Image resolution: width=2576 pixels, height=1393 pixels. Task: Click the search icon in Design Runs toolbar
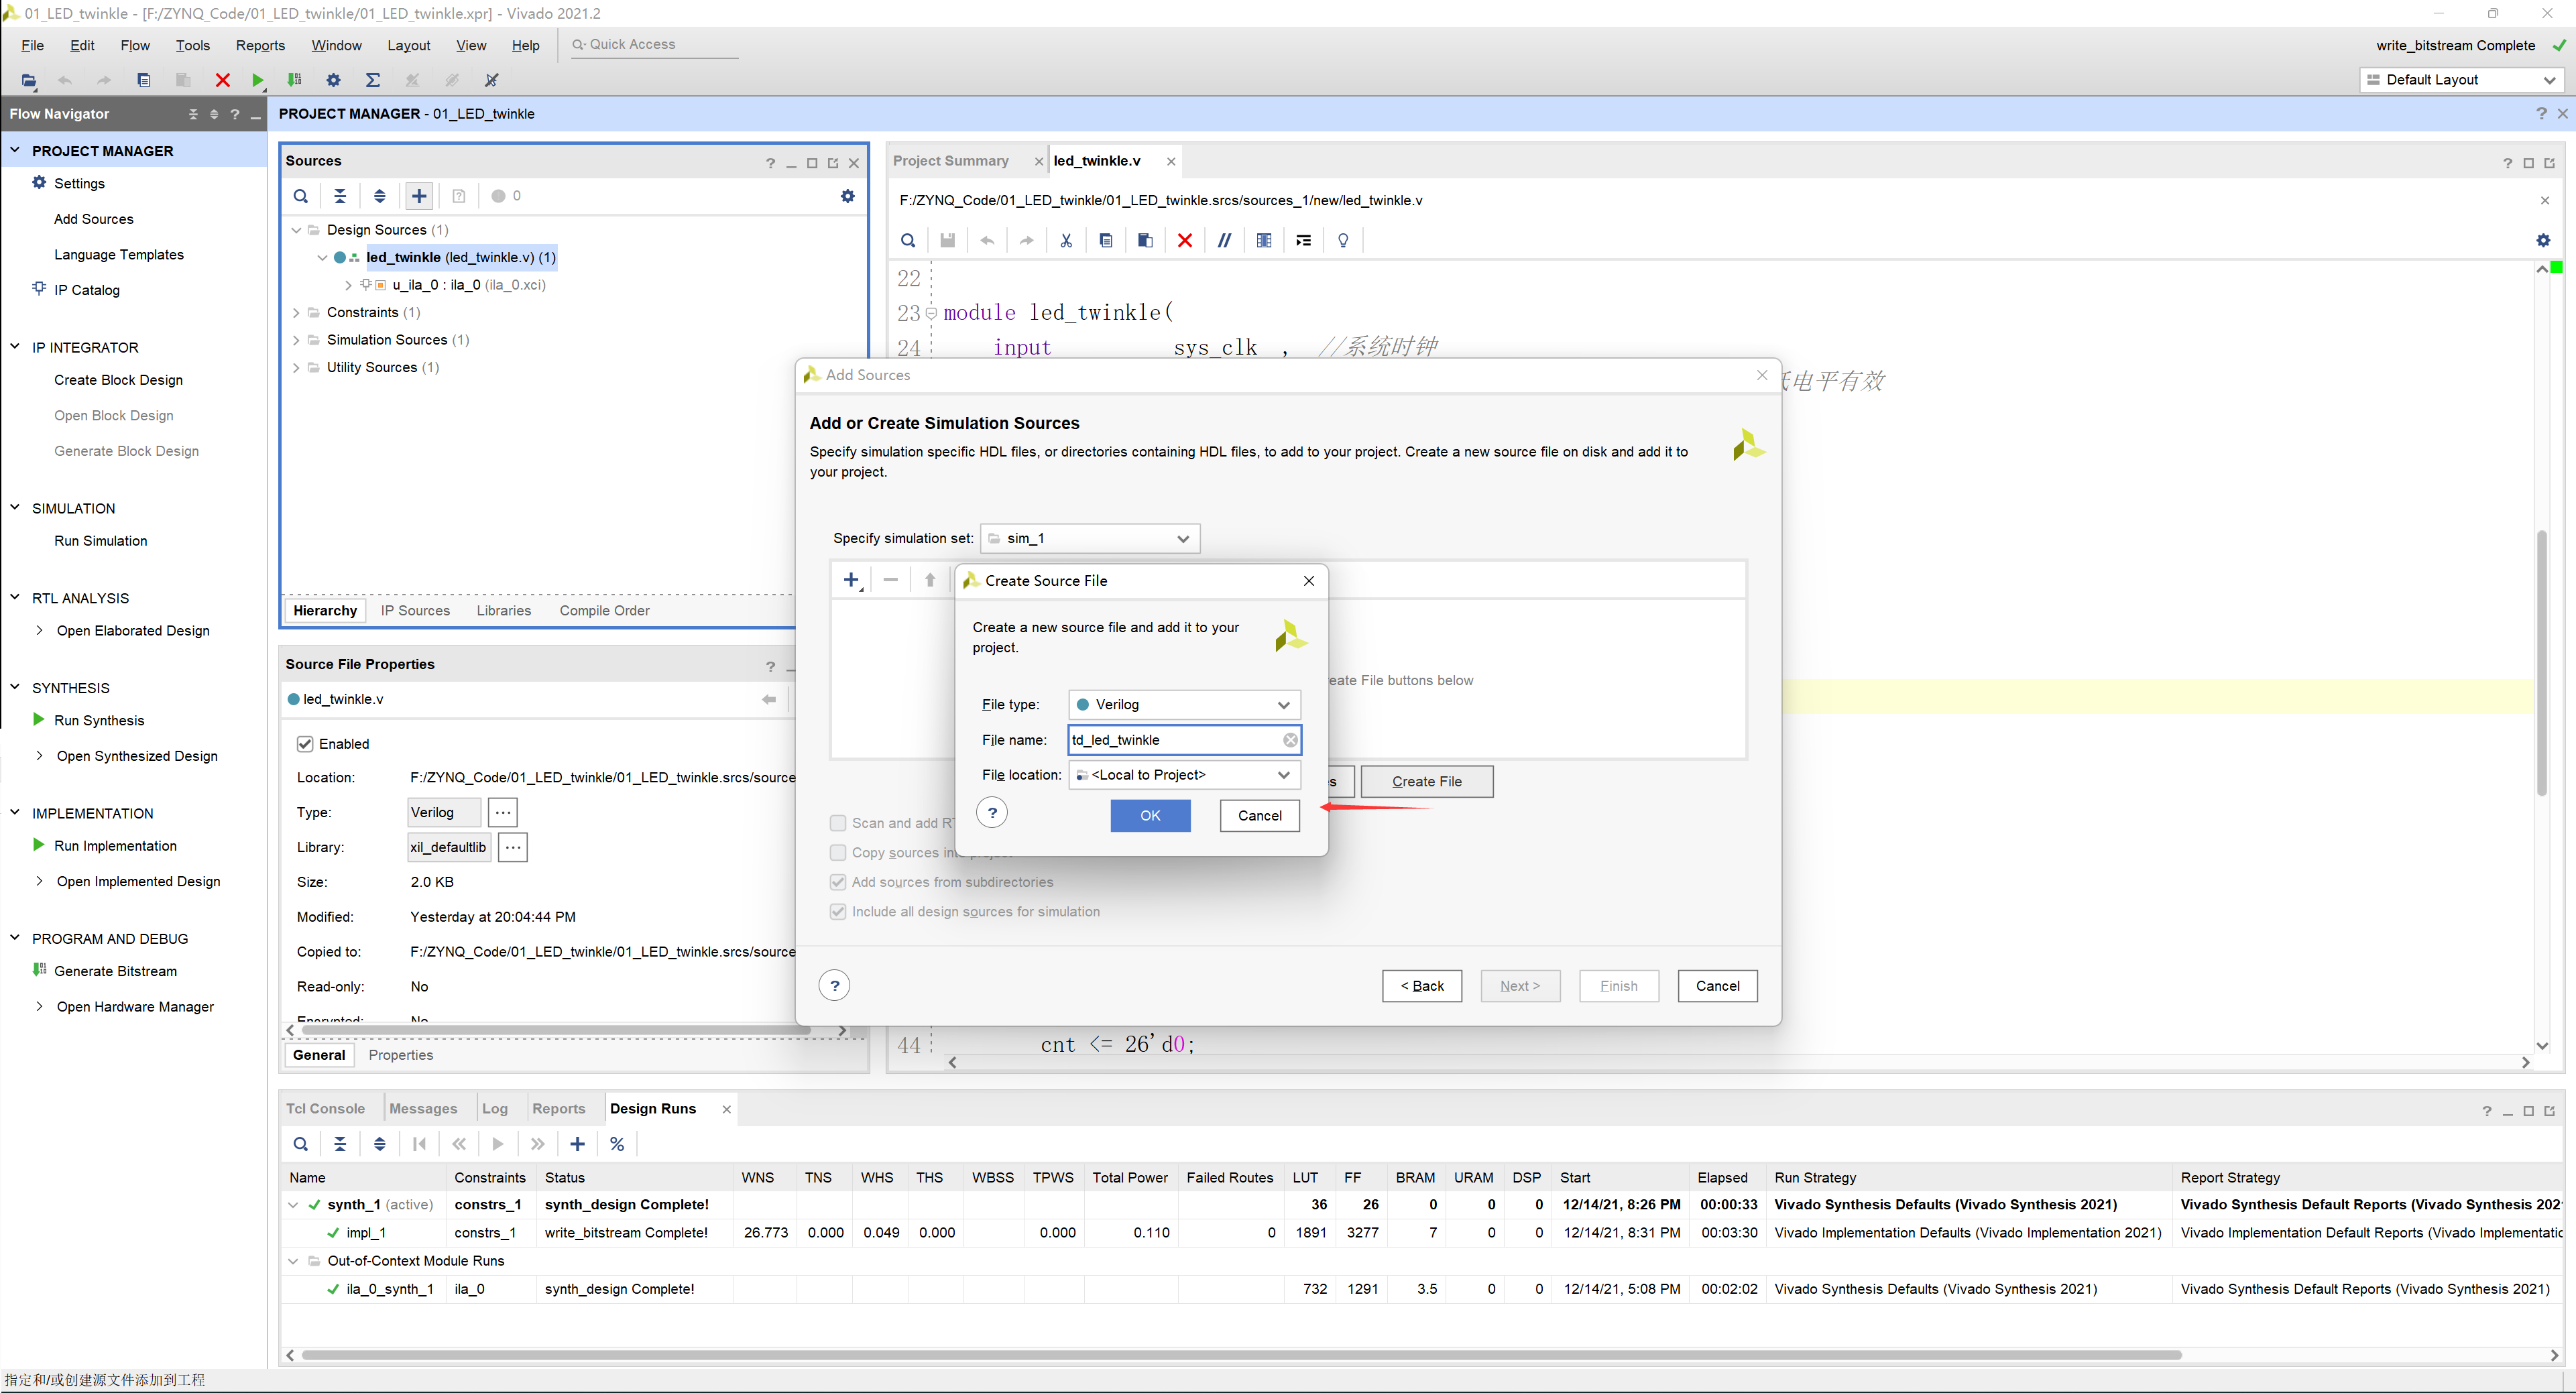tap(300, 1144)
